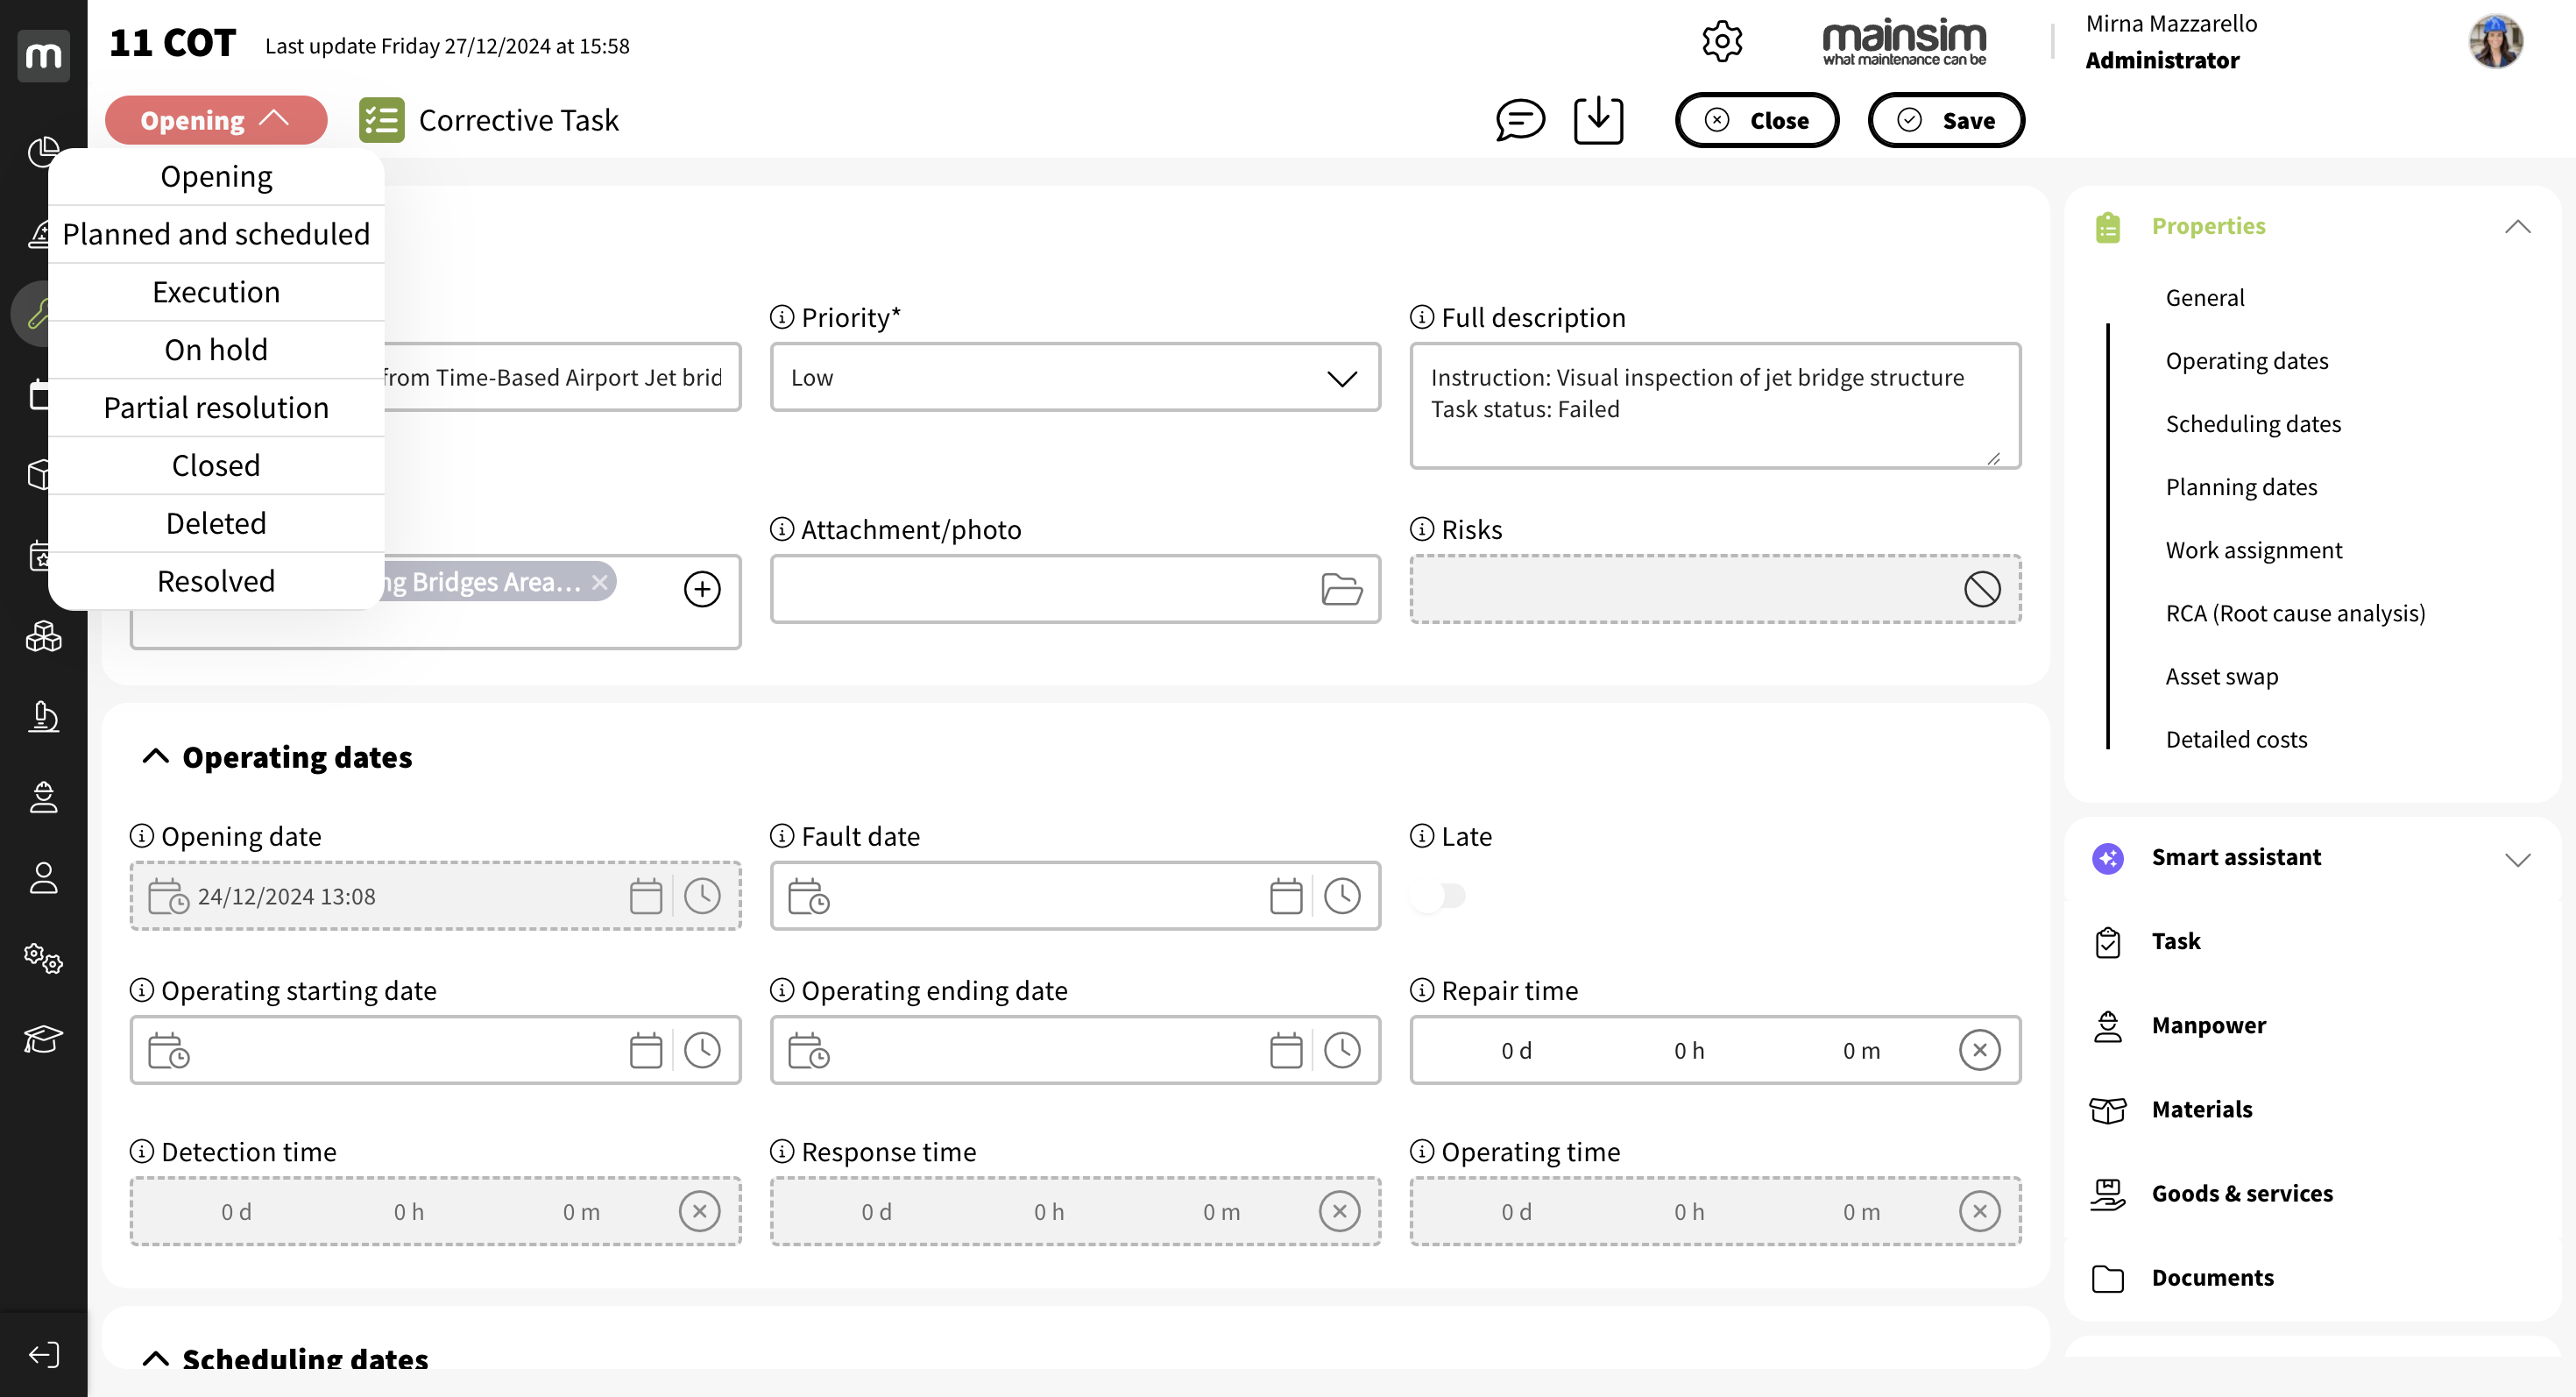Image resolution: width=2576 pixels, height=1397 pixels.
Task: Open application settings via gear icon
Action: coord(1723,41)
